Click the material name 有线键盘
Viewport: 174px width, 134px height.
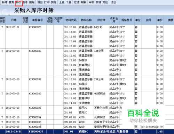pos(85,103)
